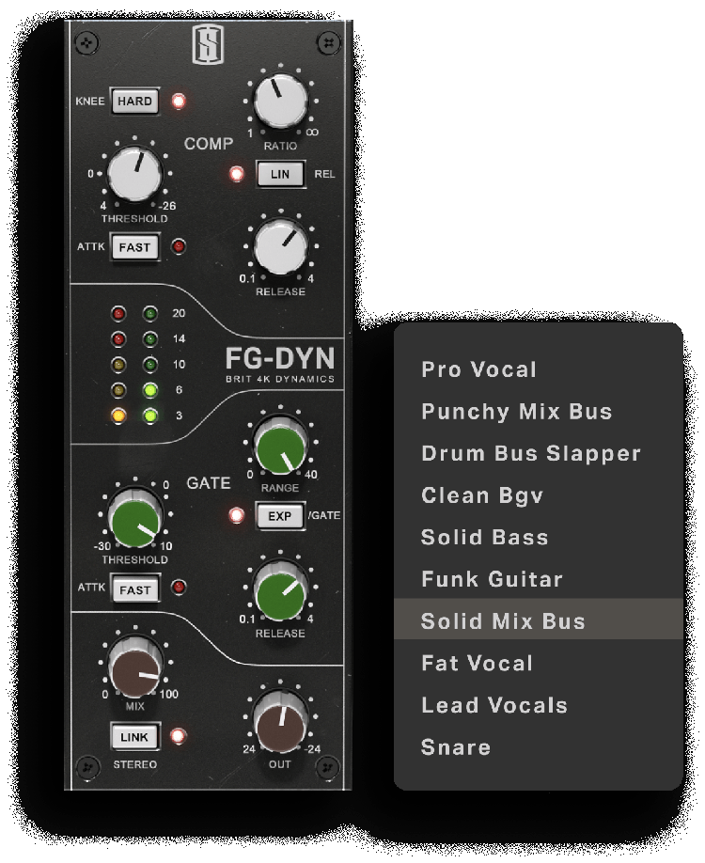The width and height of the screenshot is (705, 863).
Task: Click the red meter LED at 14
Action: pyautogui.click(x=118, y=339)
